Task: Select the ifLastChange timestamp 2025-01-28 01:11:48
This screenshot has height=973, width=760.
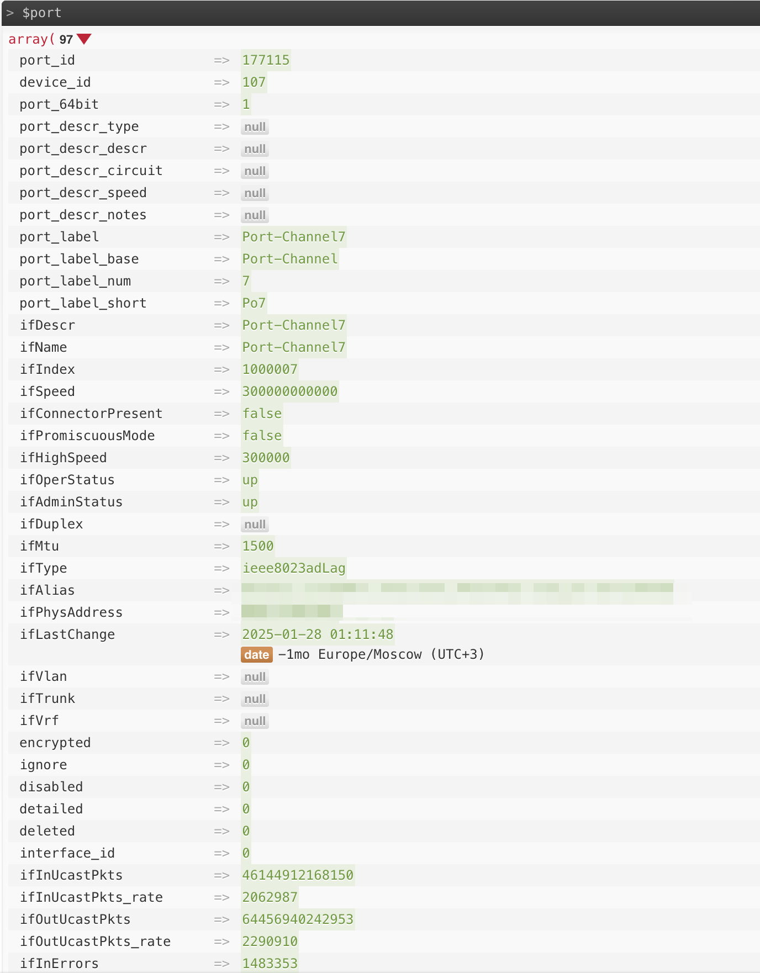Action: click(x=318, y=634)
